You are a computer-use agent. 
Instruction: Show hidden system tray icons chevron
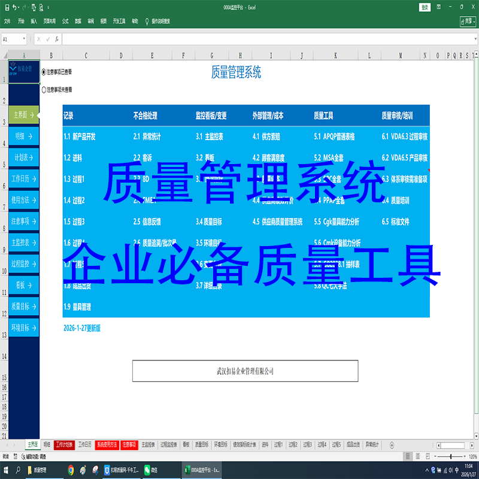(x=427, y=470)
